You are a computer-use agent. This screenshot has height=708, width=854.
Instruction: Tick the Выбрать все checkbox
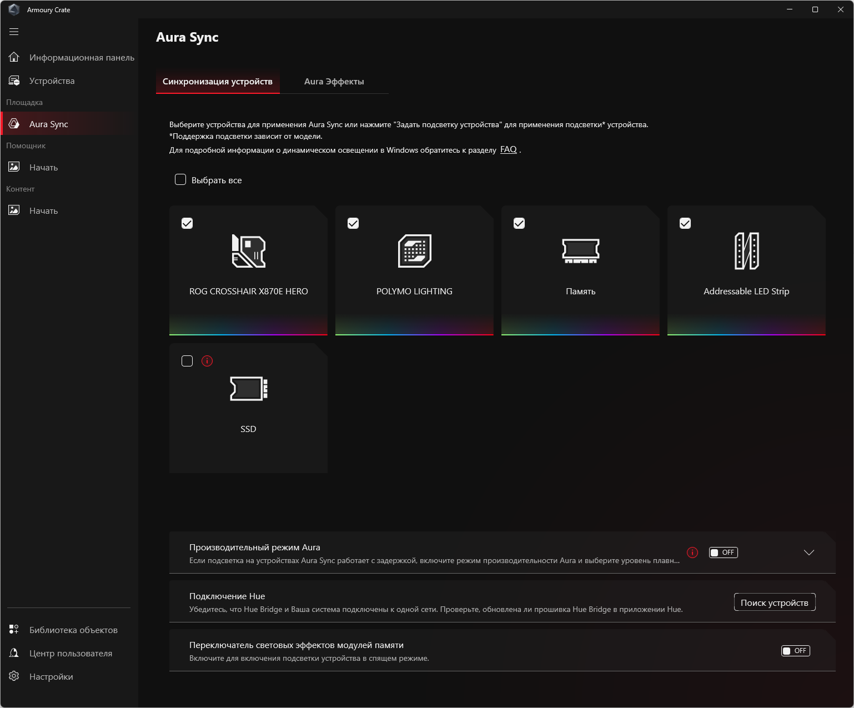(180, 179)
